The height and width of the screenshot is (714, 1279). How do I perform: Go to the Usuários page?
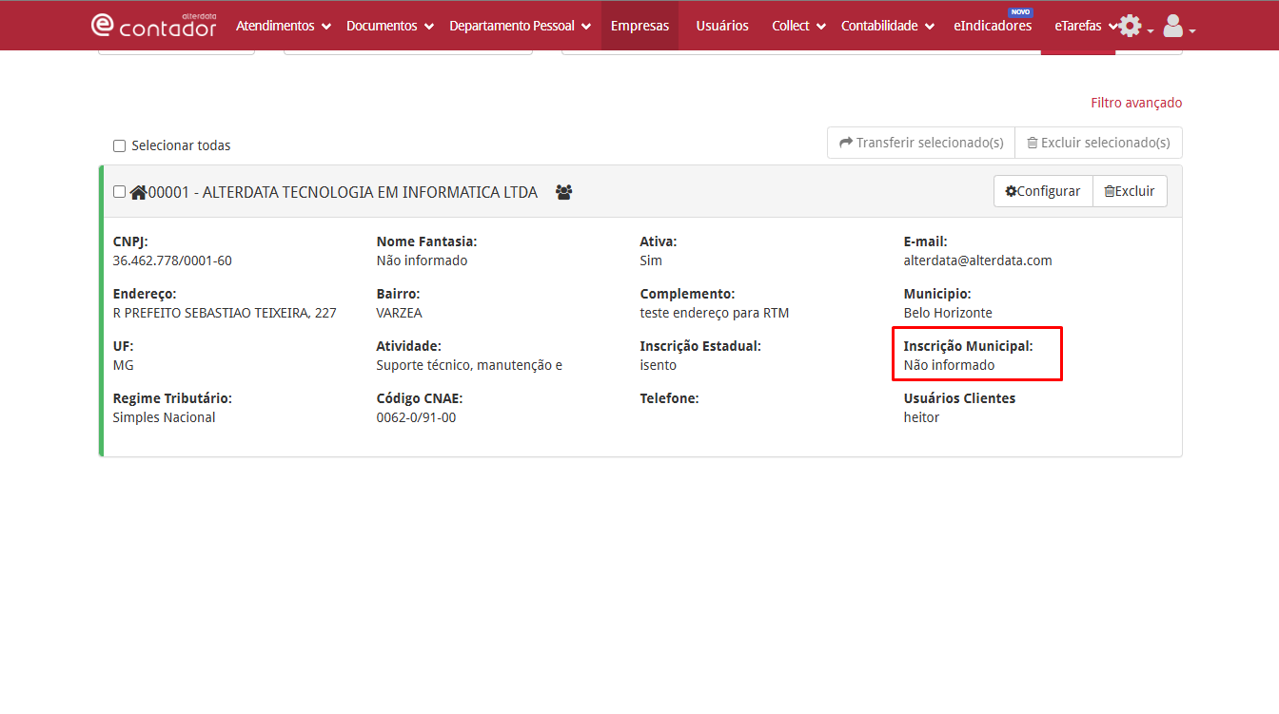[722, 26]
